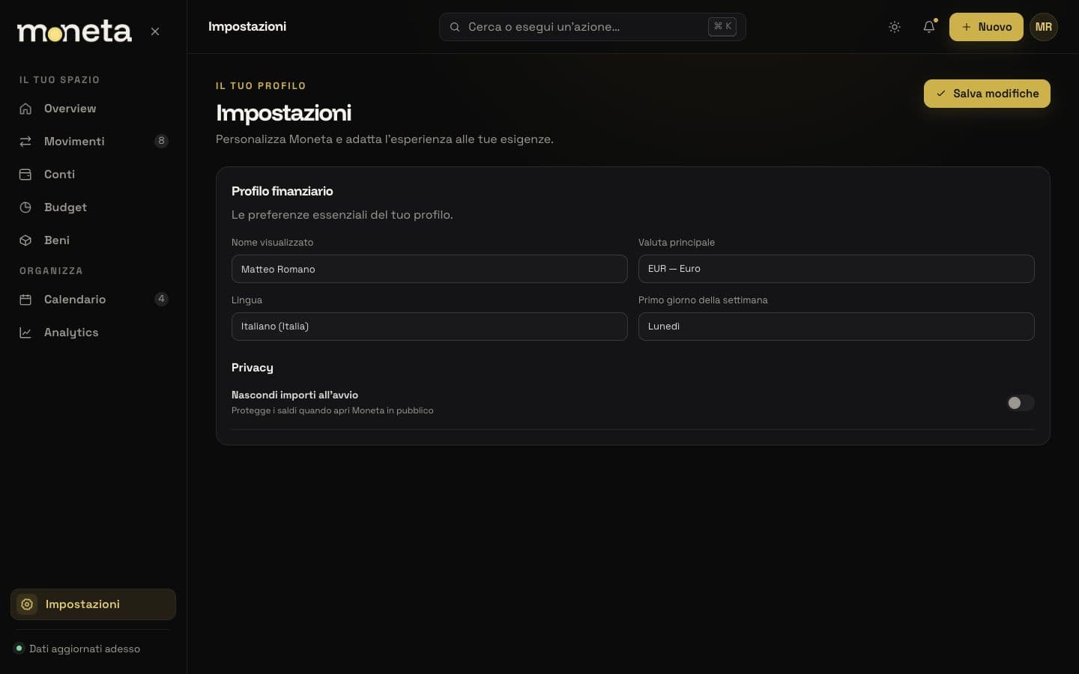Open Primo giorno della settimana dropdown
This screenshot has width=1079, height=674.
(836, 327)
